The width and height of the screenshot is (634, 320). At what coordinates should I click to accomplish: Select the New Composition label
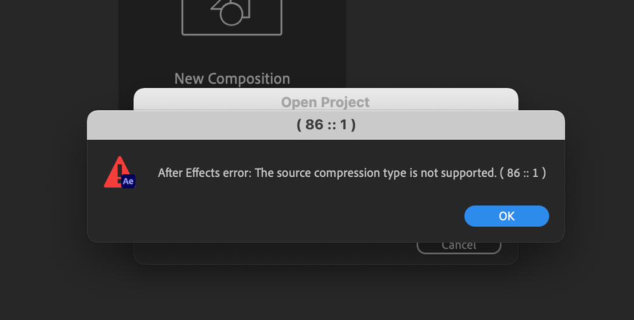coord(232,79)
